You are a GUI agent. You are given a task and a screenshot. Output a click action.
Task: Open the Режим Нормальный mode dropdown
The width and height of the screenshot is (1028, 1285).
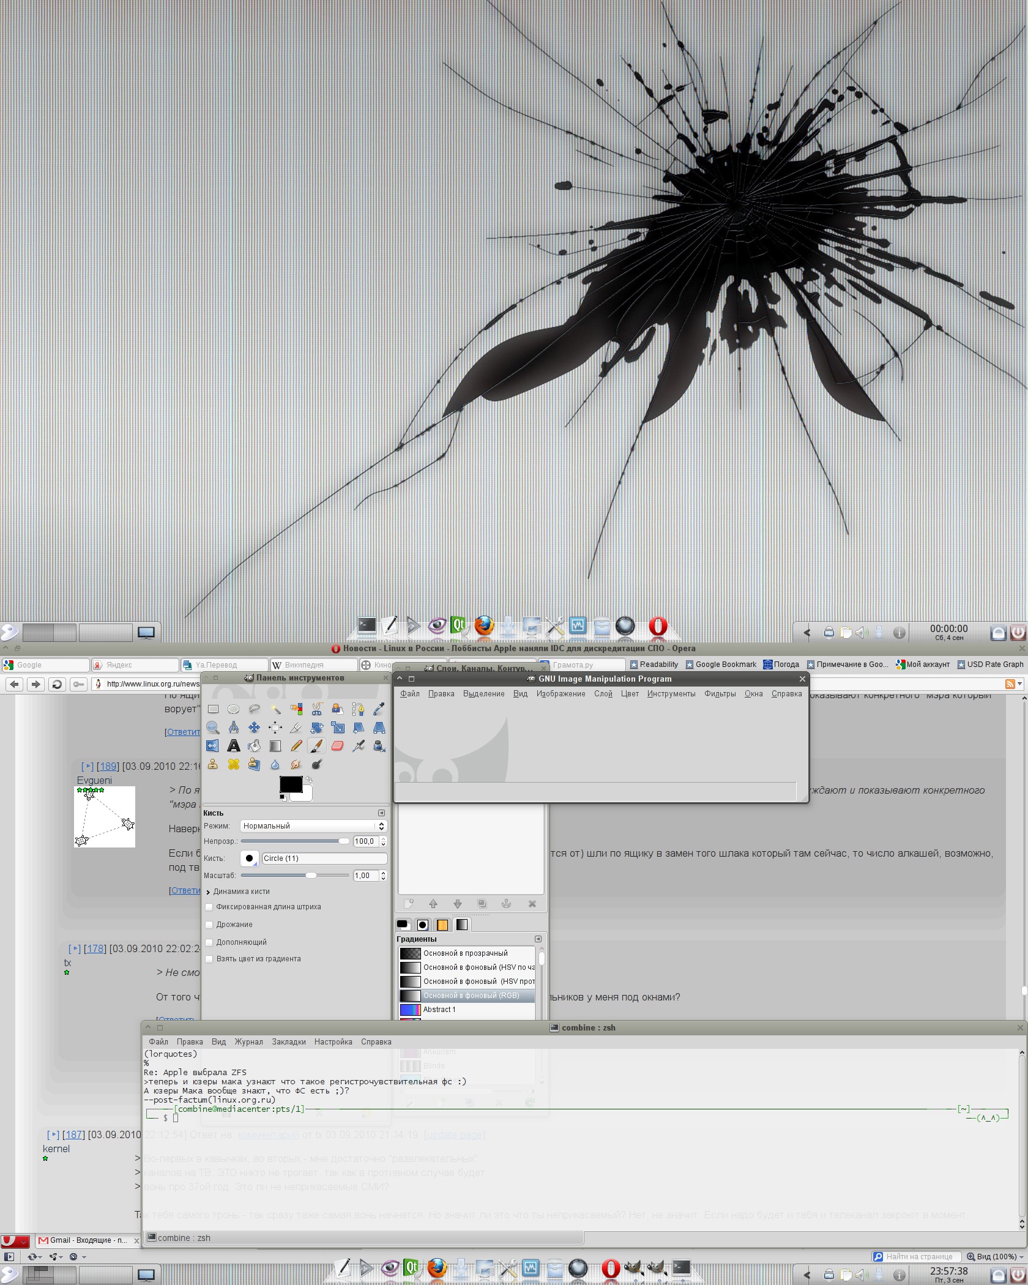(313, 826)
